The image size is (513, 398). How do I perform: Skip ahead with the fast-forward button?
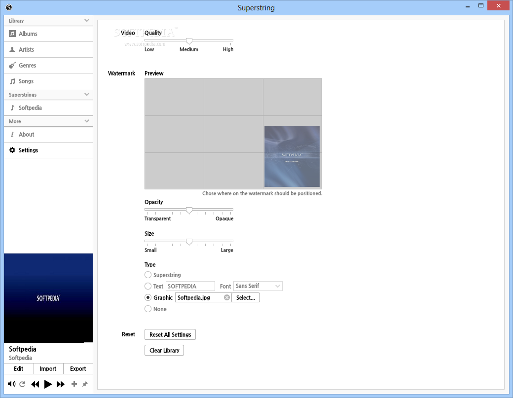61,384
